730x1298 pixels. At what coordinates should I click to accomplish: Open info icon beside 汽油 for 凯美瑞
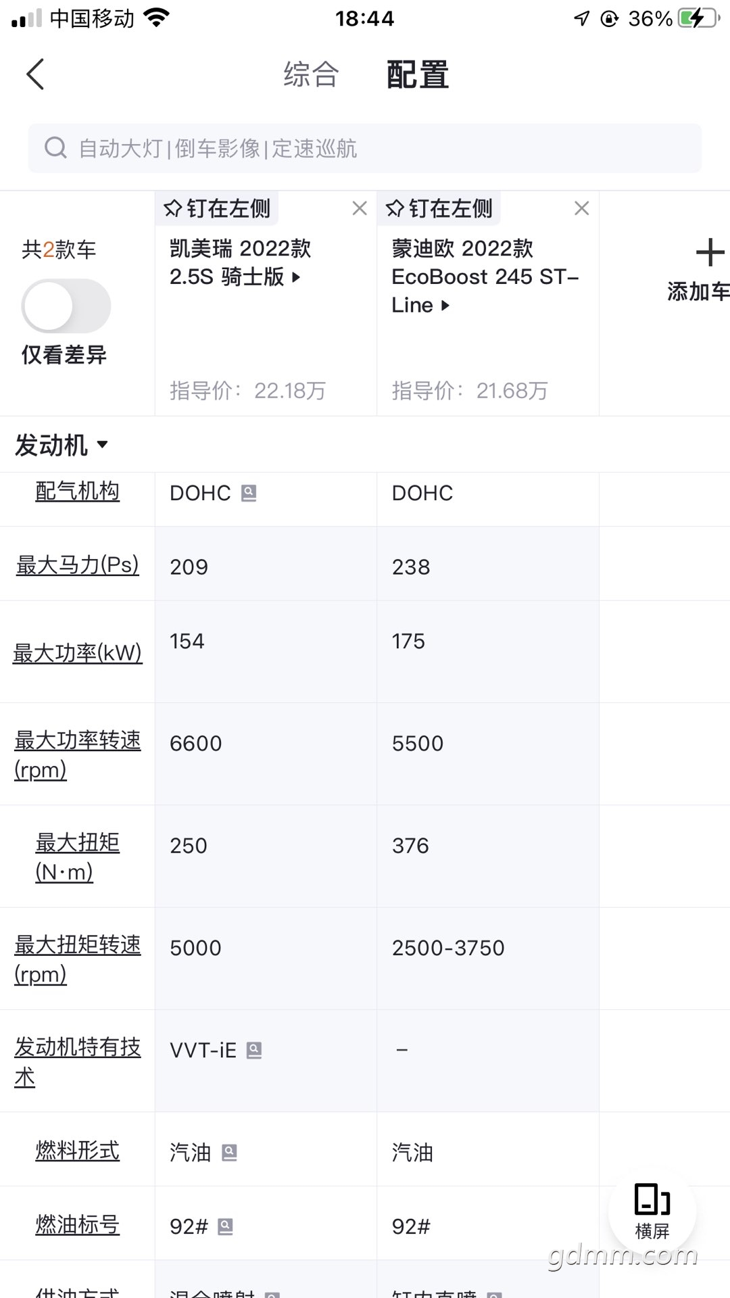tap(230, 1153)
